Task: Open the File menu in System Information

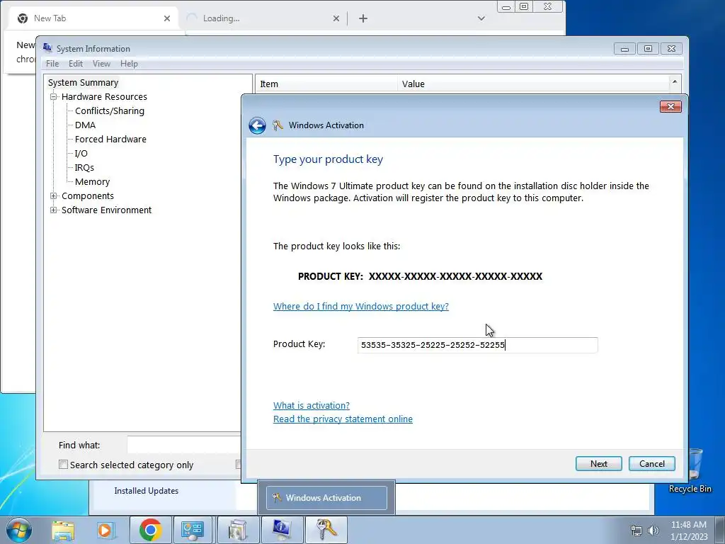Action: point(52,64)
